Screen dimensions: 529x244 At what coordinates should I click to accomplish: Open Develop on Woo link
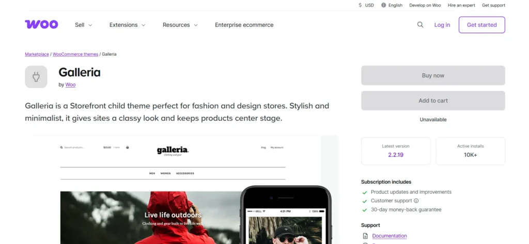click(x=425, y=5)
